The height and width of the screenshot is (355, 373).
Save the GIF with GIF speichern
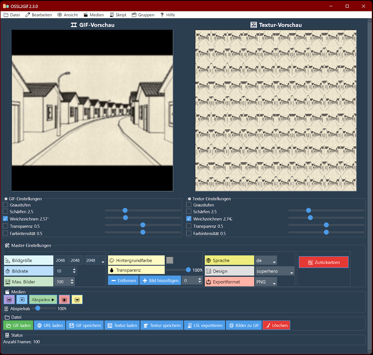point(85,325)
